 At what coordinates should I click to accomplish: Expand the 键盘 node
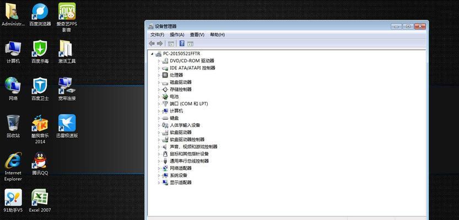click(x=159, y=118)
